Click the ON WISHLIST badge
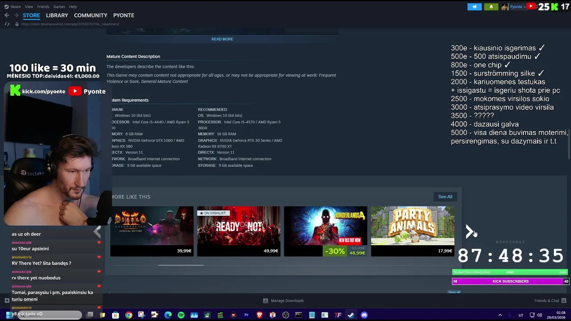This screenshot has height=321, width=571. click(x=213, y=213)
